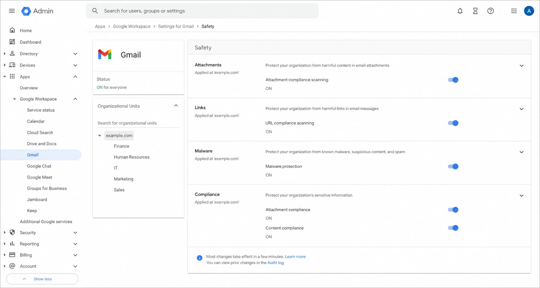Open Groups for Business in sidebar
The image size is (540, 288).
point(47,188)
